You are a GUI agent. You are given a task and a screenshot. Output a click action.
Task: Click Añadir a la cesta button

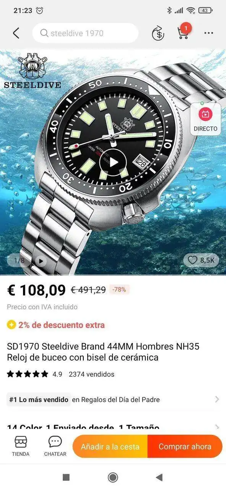click(110, 447)
